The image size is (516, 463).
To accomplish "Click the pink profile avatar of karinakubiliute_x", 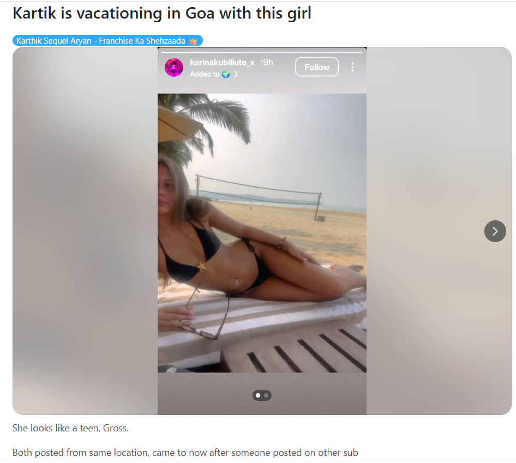I will point(174,68).
